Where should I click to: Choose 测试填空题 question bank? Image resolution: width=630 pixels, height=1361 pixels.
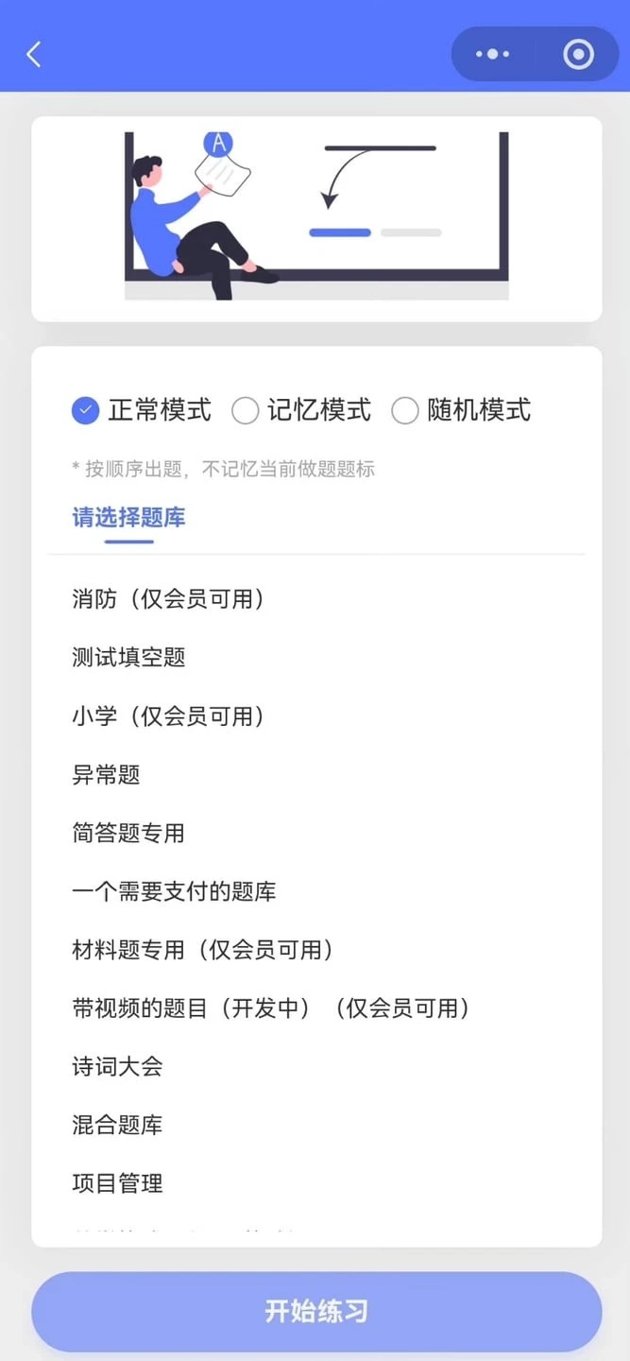click(x=316, y=657)
